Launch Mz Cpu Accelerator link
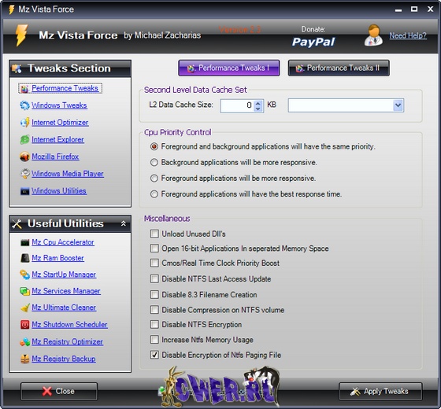This screenshot has height=409, width=441. tap(63, 242)
